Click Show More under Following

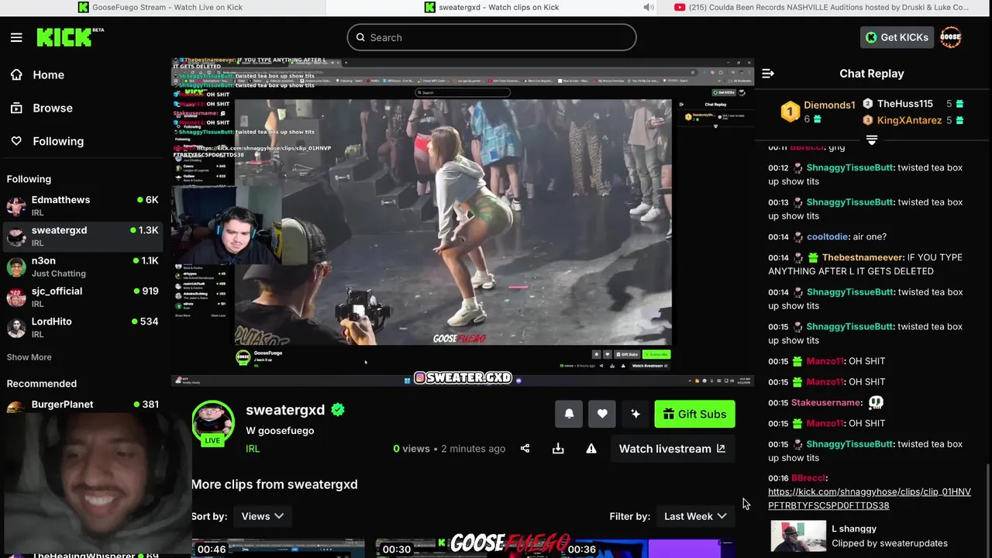click(x=29, y=357)
